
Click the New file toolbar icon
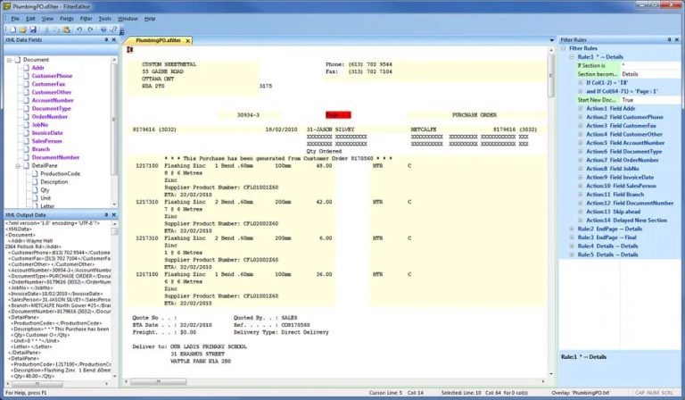pos(12,29)
